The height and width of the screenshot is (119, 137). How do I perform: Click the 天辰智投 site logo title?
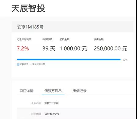(x=28, y=8)
